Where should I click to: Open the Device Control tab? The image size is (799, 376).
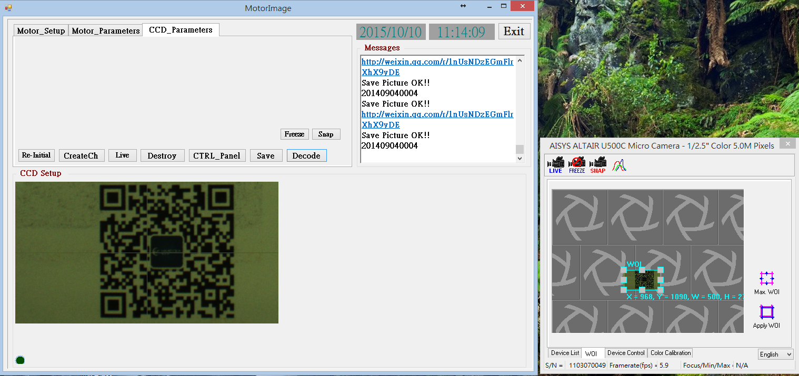coord(626,353)
